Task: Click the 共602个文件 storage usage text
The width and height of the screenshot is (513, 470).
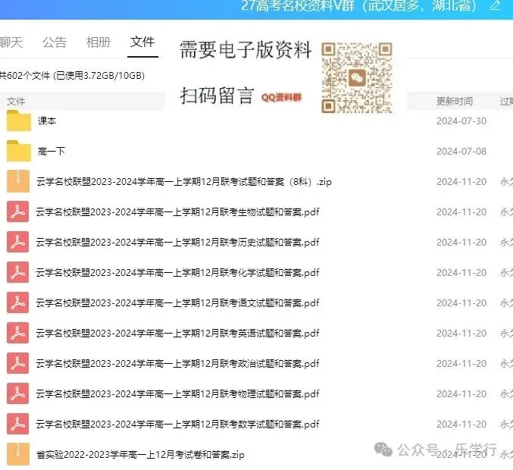Action: [x=72, y=76]
